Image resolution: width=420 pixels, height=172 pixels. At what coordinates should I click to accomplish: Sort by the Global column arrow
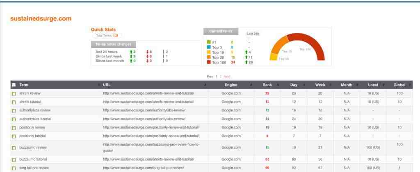[410, 85]
